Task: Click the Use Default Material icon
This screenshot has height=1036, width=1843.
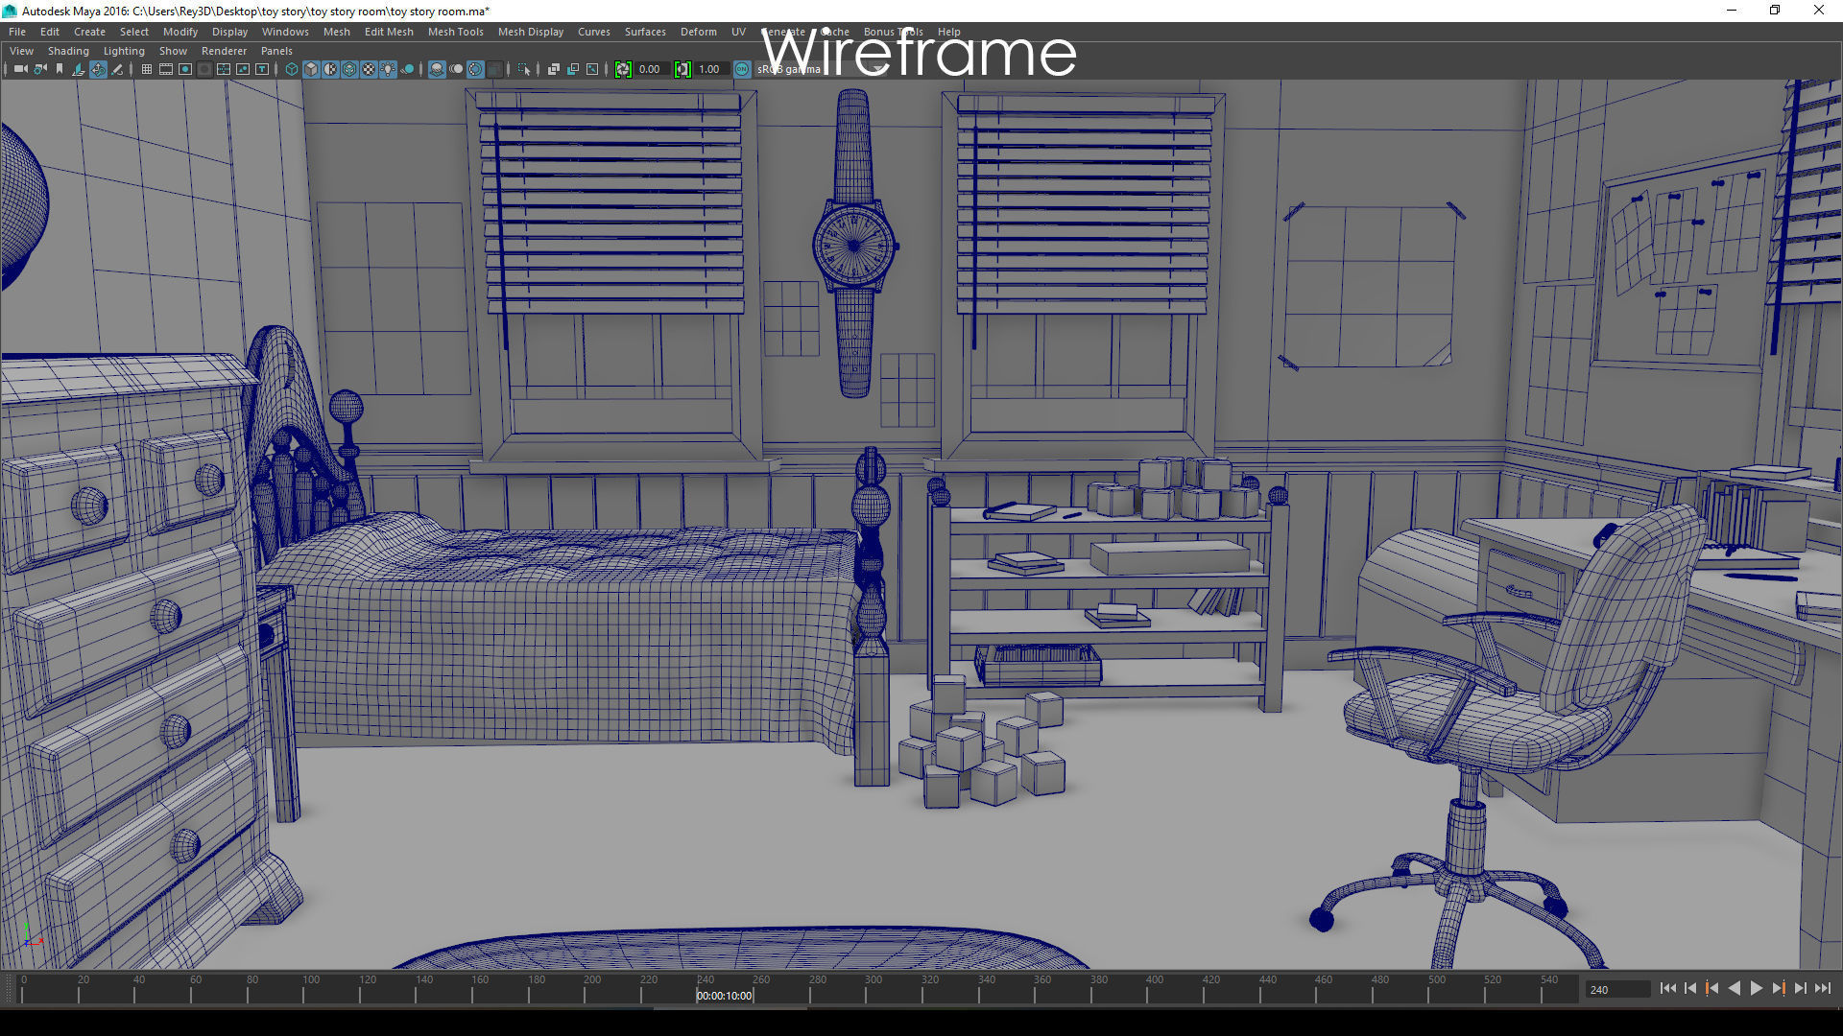Action: pos(330,69)
